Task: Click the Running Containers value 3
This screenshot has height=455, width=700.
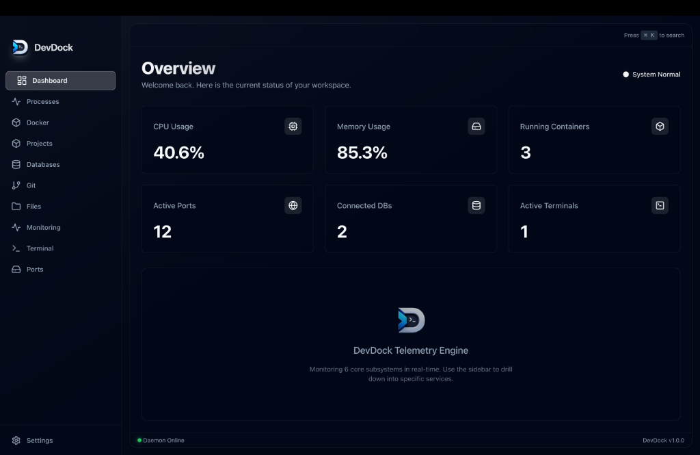Action: (526, 153)
